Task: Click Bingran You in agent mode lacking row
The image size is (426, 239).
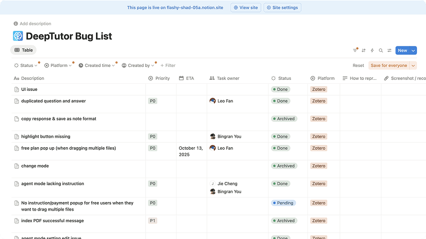Action: [x=225, y=192]
